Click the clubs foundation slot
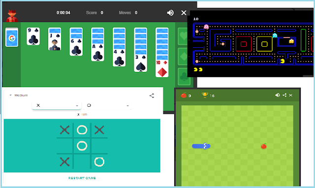Viewport: 315px width, 188px height. pyautogui.click(x=184, y=77)
